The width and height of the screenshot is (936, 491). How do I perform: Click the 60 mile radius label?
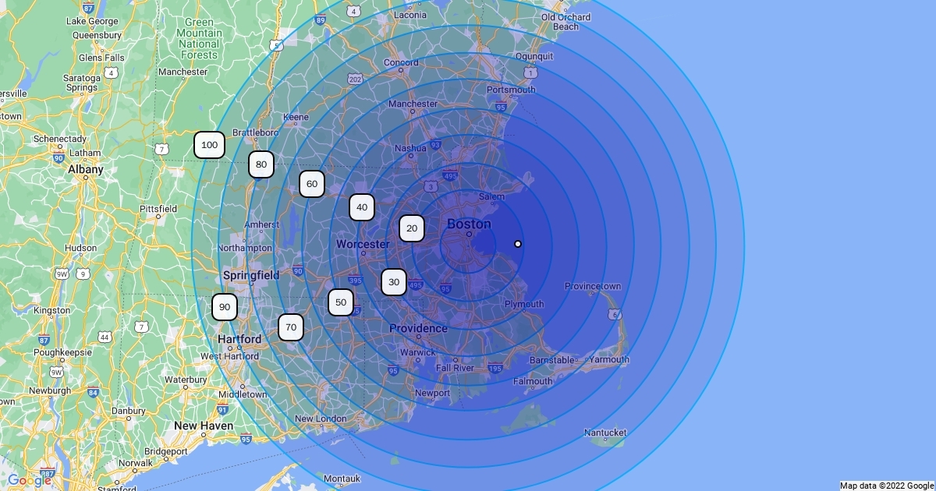click(312, 184)
